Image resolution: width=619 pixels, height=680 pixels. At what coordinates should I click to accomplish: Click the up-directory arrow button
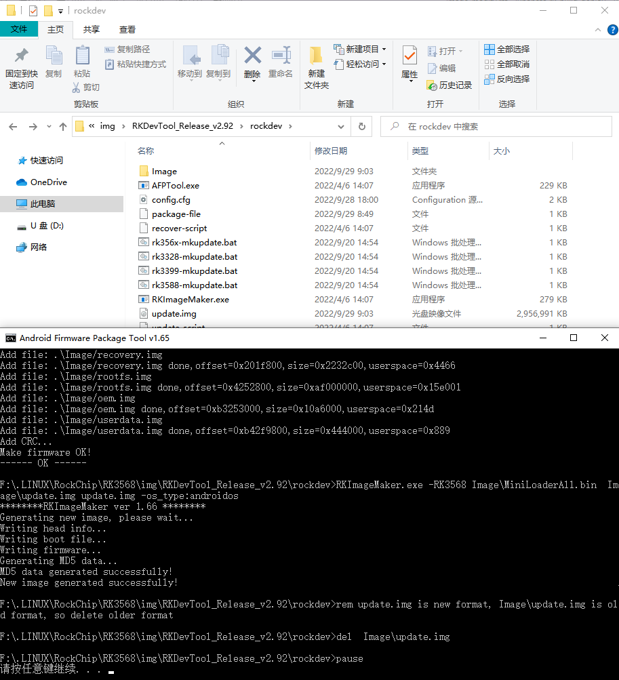coord(63,127)
